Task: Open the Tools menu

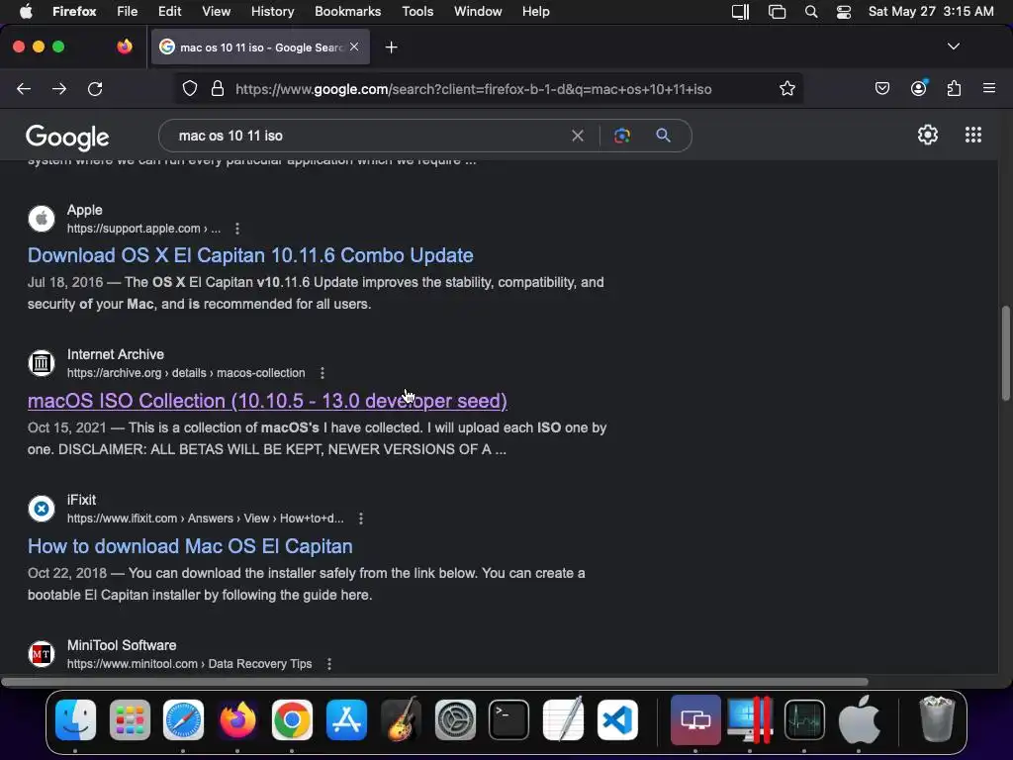Action: point(417,12)
